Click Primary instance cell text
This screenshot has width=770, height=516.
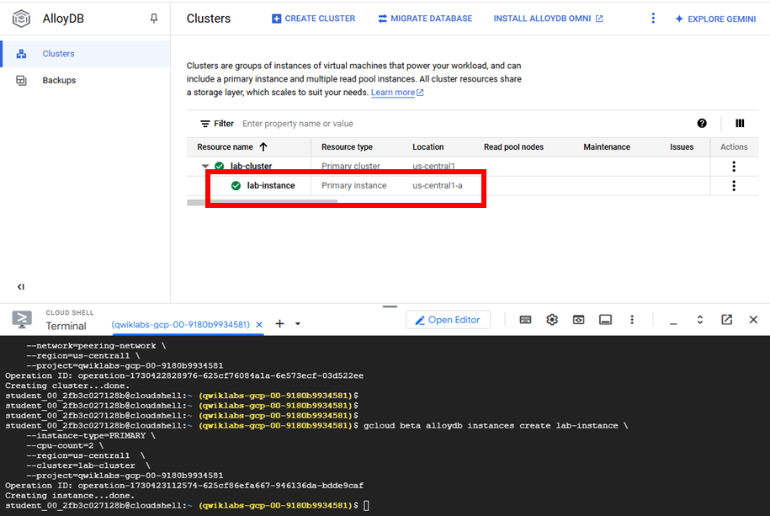[x=353, y=185]
